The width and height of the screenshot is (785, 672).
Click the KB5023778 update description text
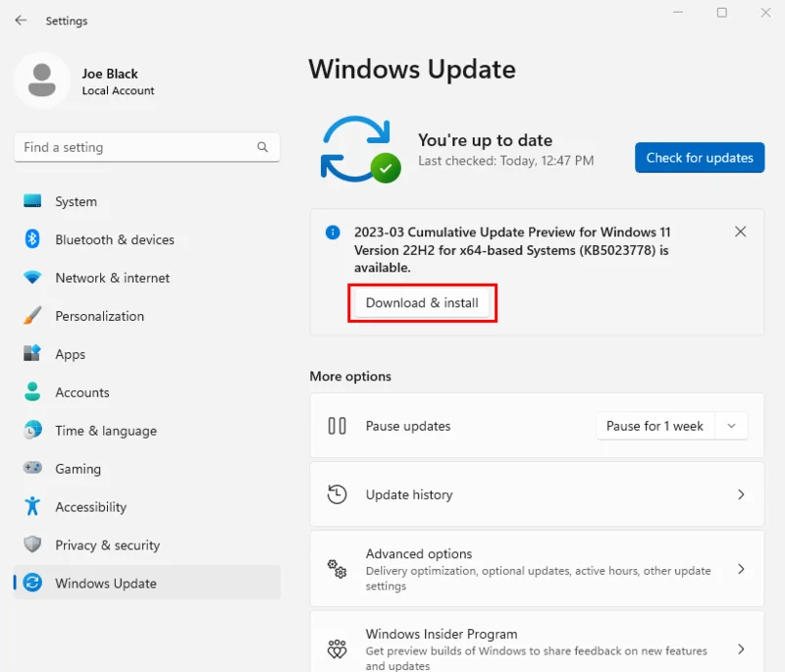tap(512, 250)
